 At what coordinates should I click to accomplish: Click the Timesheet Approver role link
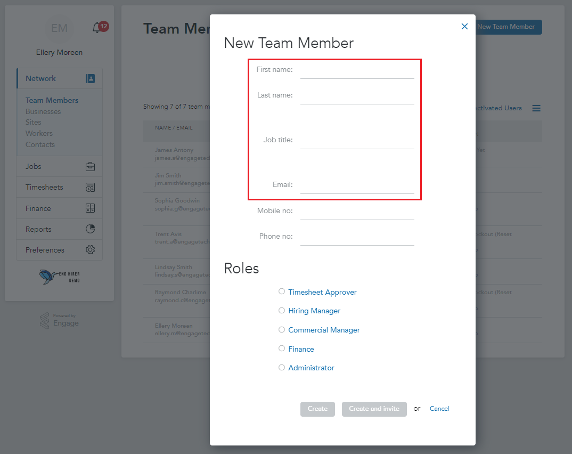coord(322,292)
